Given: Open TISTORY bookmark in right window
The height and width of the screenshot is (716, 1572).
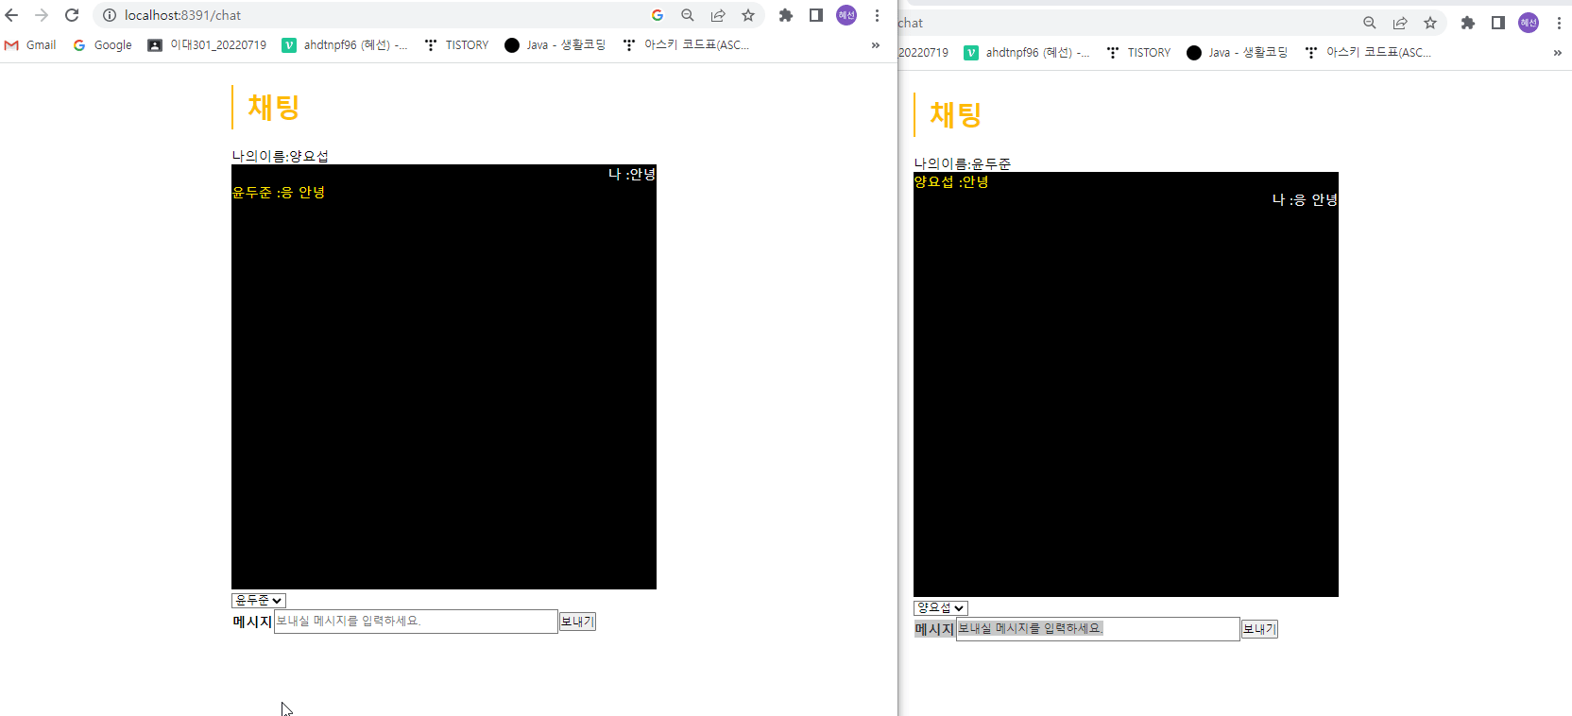Looking at the screenshot, I should [x=1138, y=53].
